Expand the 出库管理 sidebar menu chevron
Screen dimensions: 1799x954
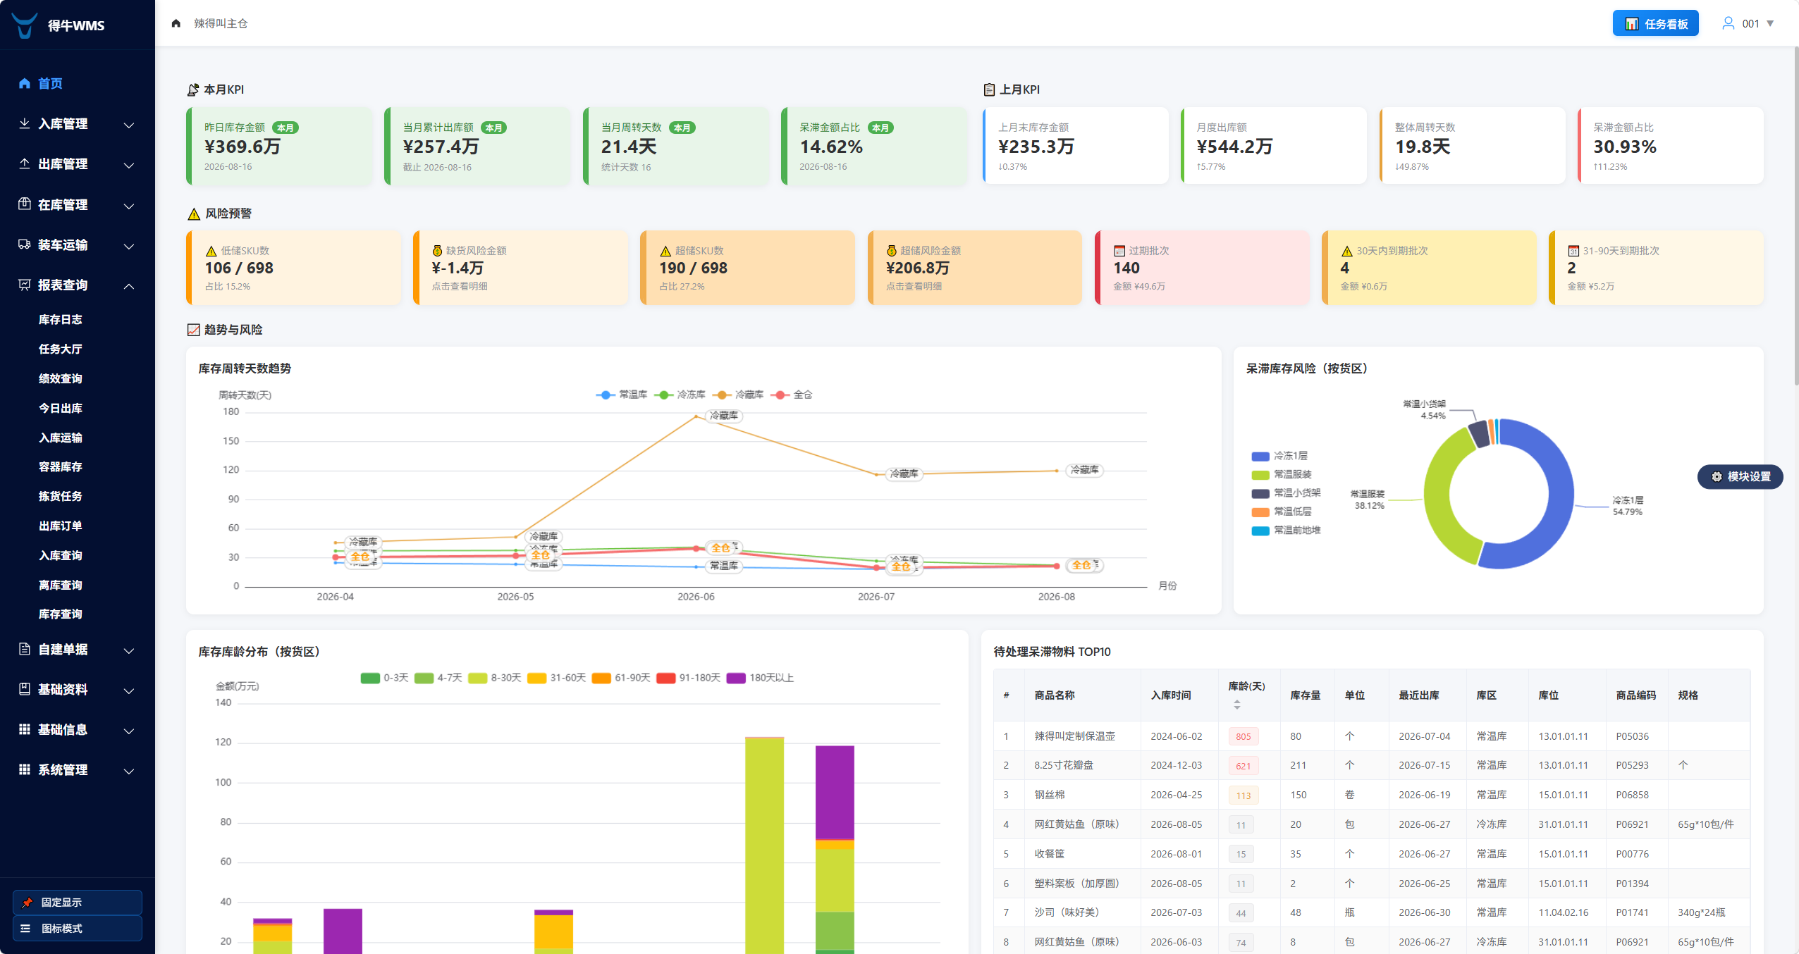tap(129, 165)
